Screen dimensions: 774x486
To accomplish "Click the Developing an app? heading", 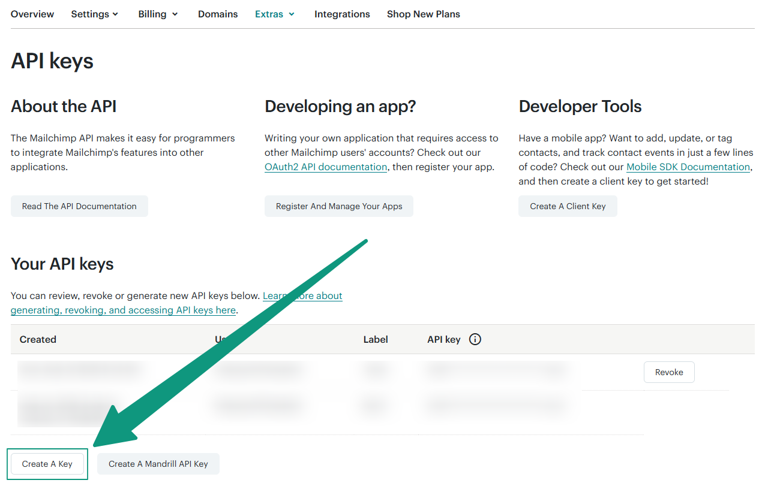I will [340, 106].
